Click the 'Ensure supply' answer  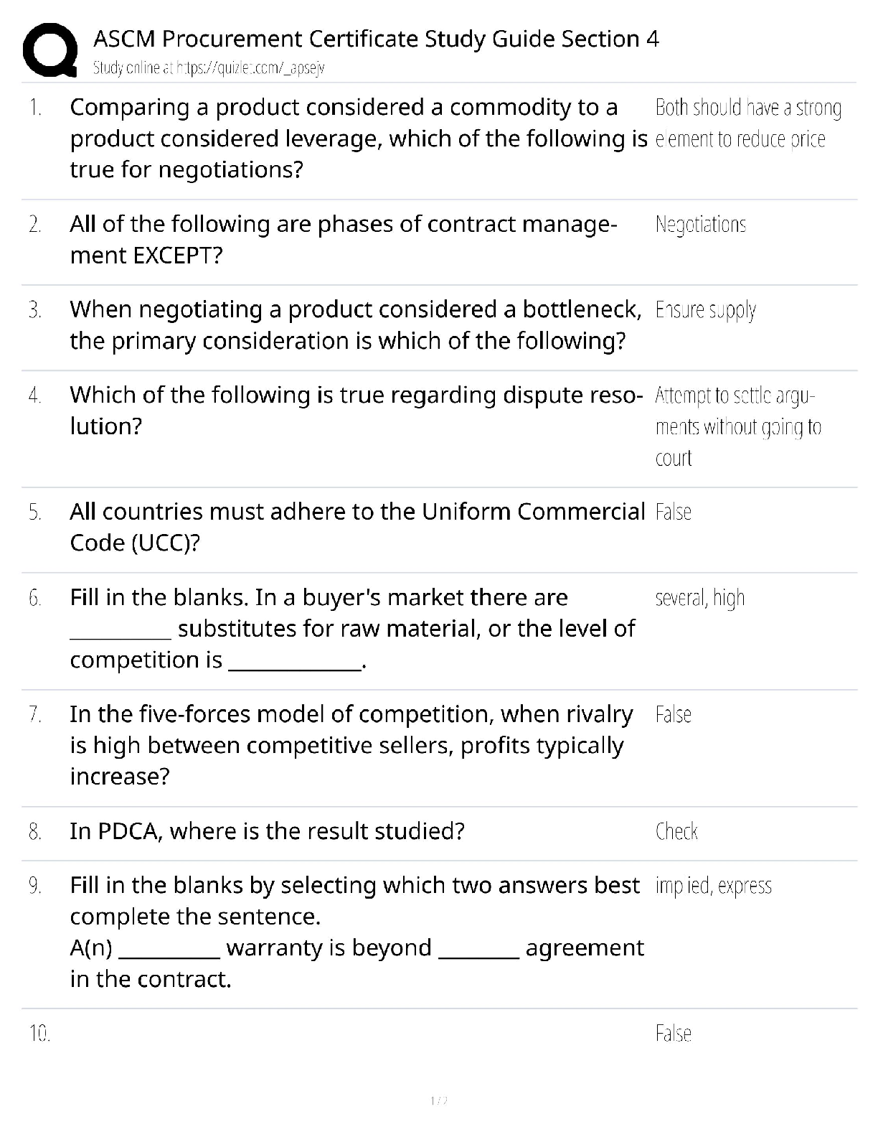[x=706, y=310]
